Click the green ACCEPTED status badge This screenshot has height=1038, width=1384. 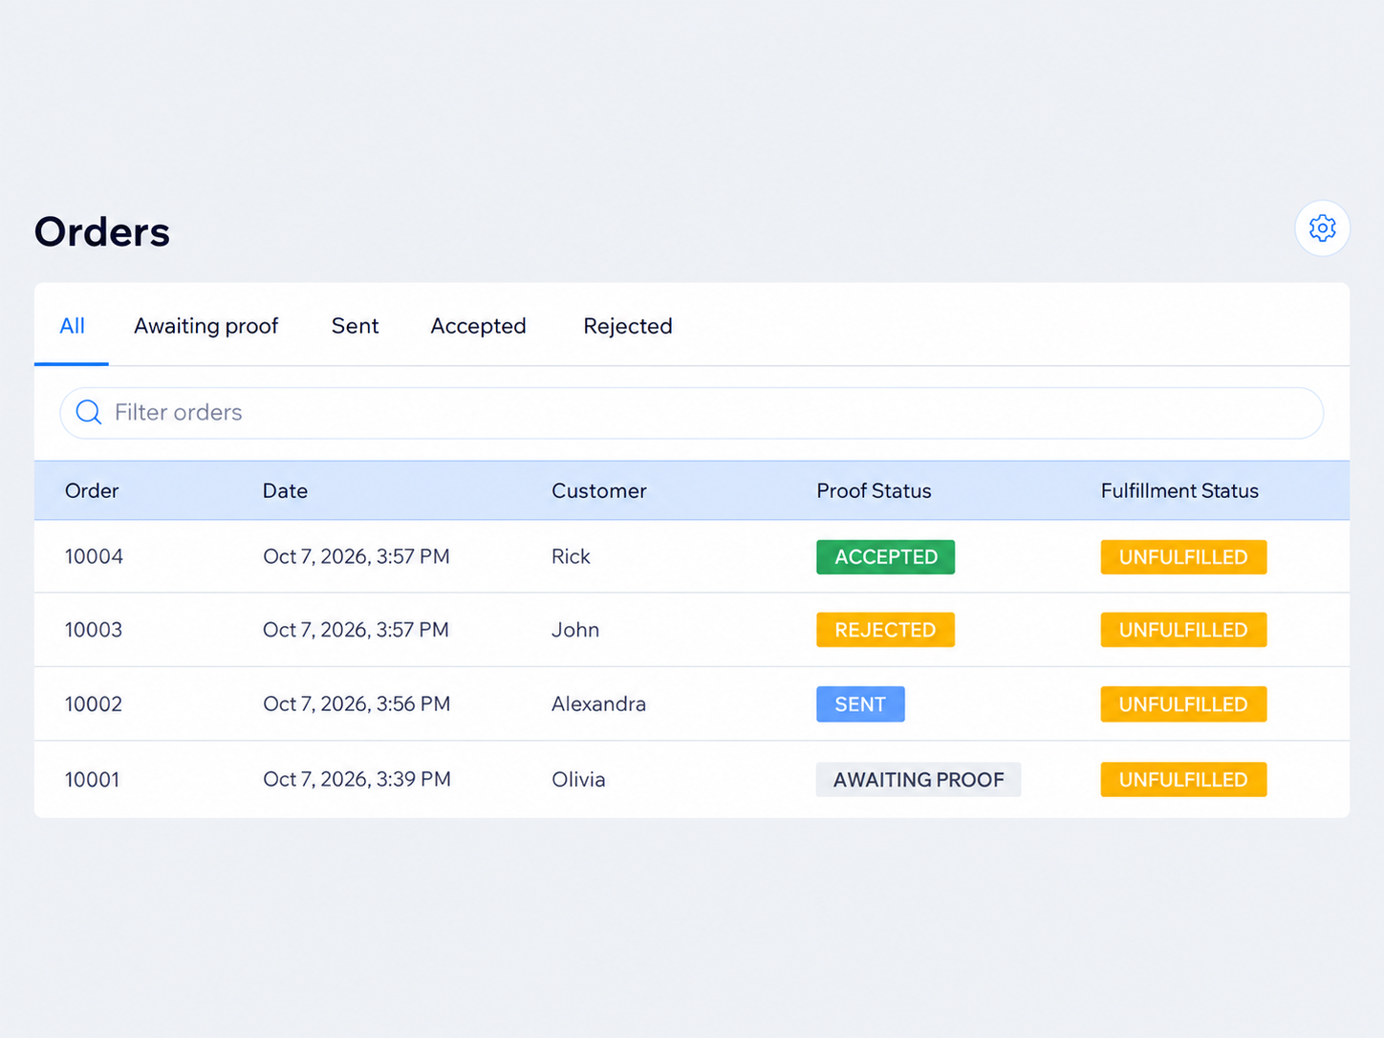coord(885,557)
